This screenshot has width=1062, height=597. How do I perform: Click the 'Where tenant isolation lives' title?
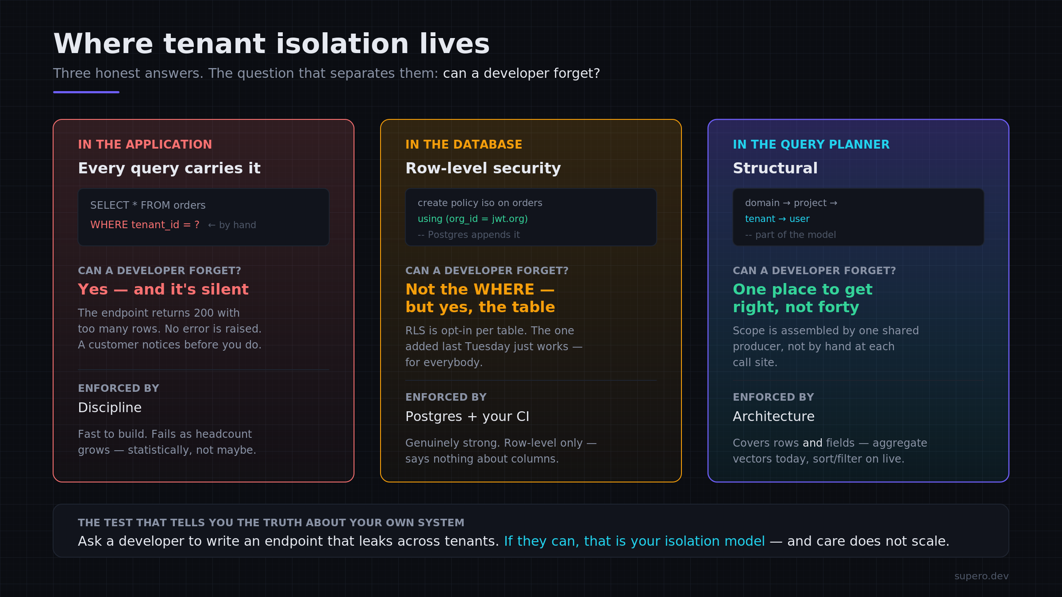click(271, 44)
